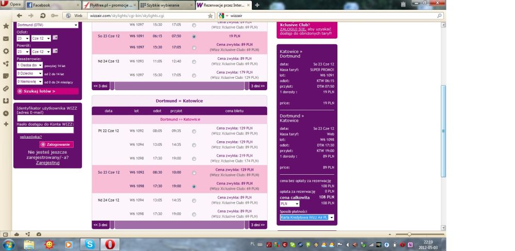Open calendar icon next to Powrót date
The height and width of the screenshot is (251, 515).
pos(55,51)
